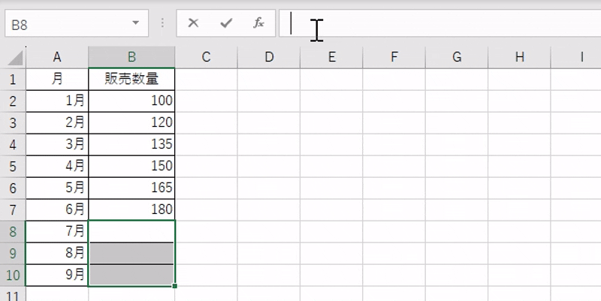Select the cell with 3月
Image resolution: width=601 pixels, height=301 pixels.
tap(57, 145)
